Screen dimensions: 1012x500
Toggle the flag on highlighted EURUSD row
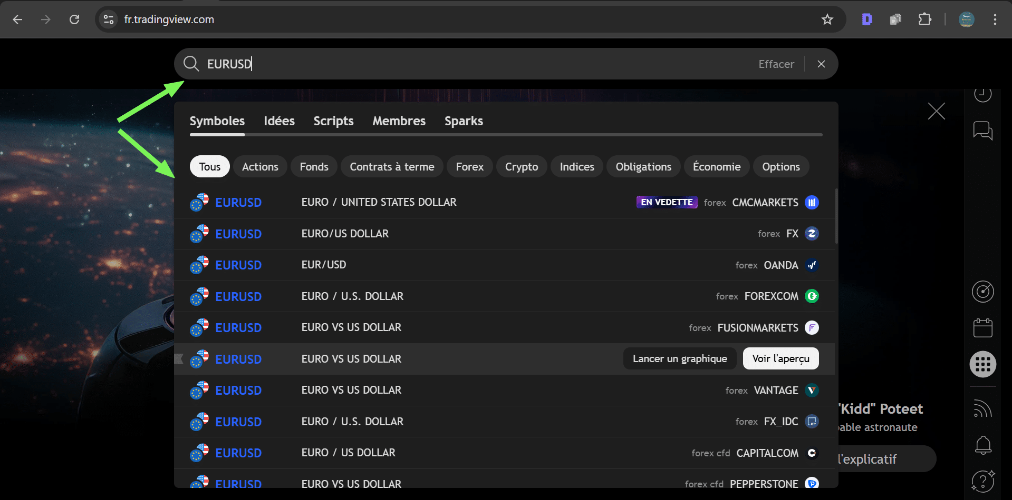[179, 359]
